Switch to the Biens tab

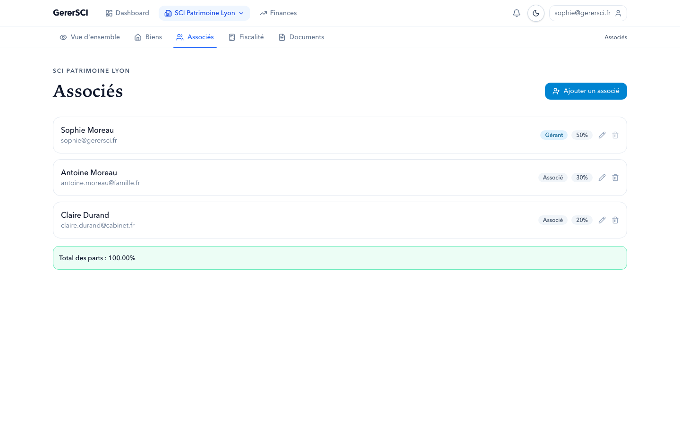[x=148, y=37]
